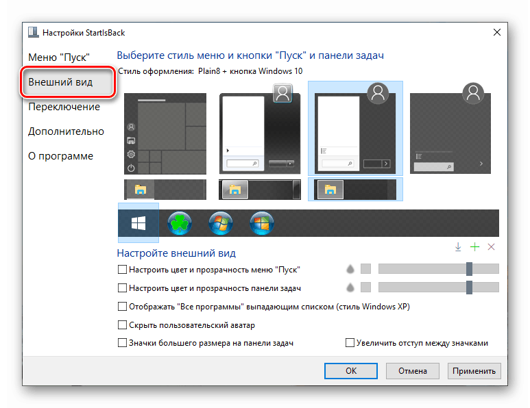Screen dimensions: 530x408
Task: Select the Windows 10 tiled start menu style
Action: coord(165,133)
